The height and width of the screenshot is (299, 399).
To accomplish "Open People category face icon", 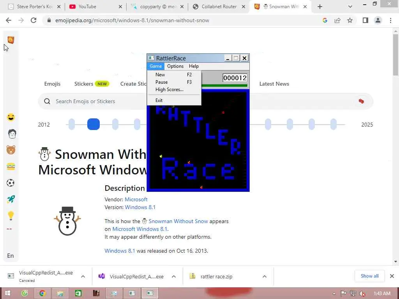I will click(x=12, y=134).
